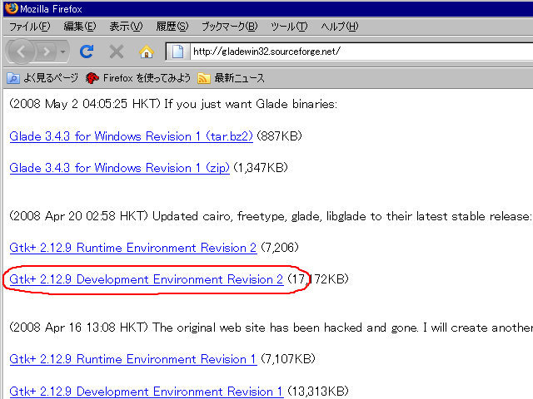Download Glade 3.4.3 Revision 1 zip
This screenshot has width=533, height=399.
[120, 168]
